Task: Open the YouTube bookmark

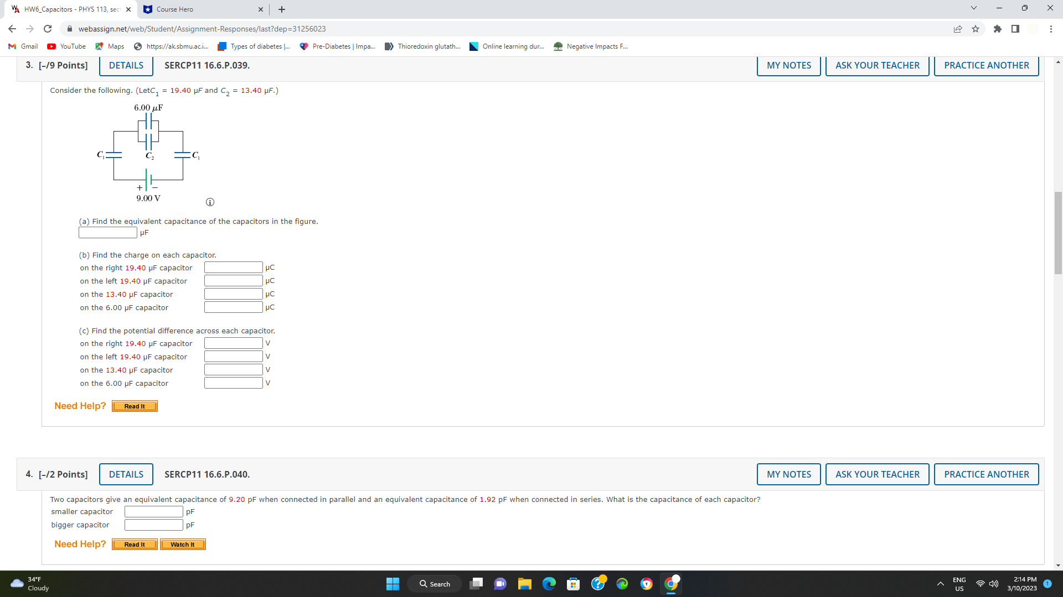Action: tap(66, 46)
